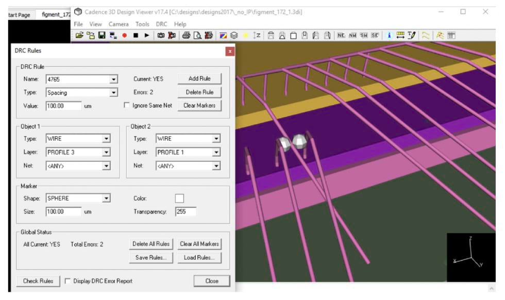This screenshot has width=505, height=300.
Task: Open Object 1 Layer dropdown showing PROFILE 3
Action: (106, 153)
